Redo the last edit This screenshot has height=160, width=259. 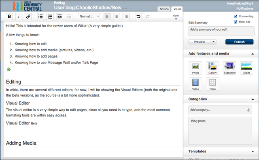click(x=148, y=17)
